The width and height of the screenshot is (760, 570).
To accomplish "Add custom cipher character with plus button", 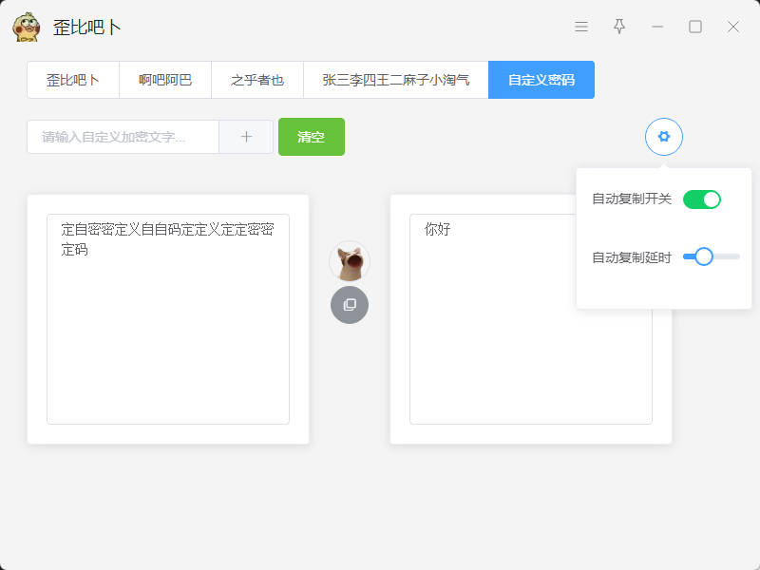I will [x=246, y=137].
